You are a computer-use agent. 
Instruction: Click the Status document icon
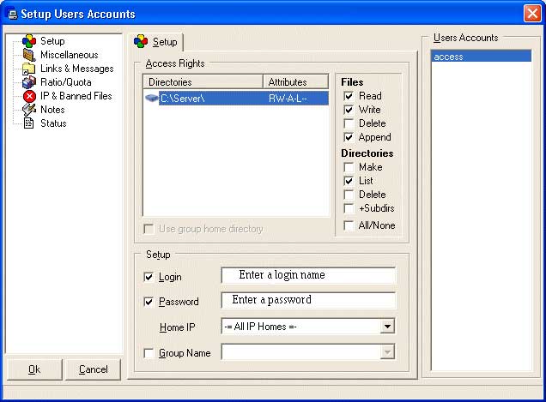(29, 123)
